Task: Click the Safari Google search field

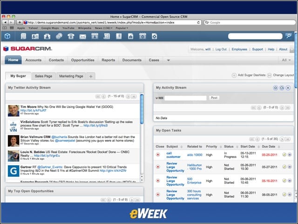Action: click(250, 22)
